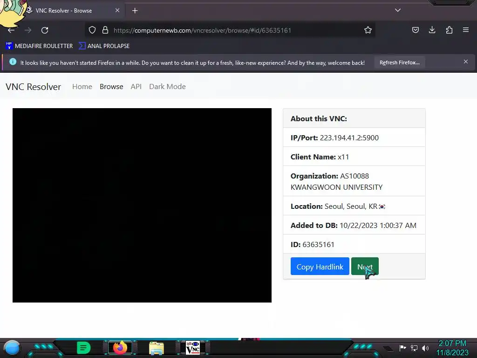Close the VNC Resolver - Browse tab
The image size is (477, 358).
117,10
